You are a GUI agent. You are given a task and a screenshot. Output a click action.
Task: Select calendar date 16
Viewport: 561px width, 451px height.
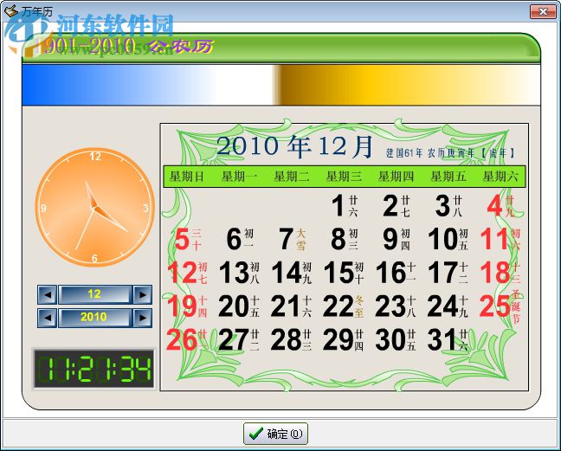pyautogui.click(x=396, y=273)
